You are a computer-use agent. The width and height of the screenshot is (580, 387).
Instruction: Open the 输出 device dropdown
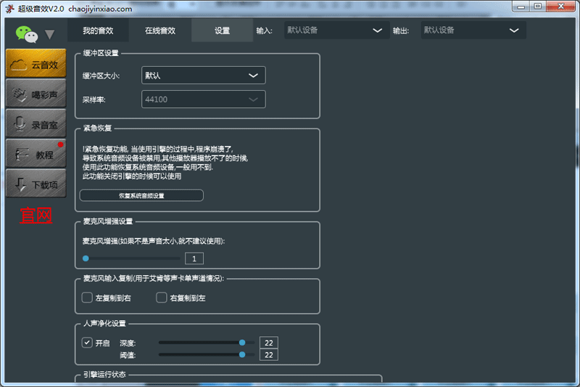(x=473, y=30)
